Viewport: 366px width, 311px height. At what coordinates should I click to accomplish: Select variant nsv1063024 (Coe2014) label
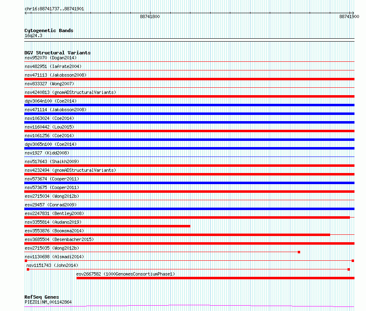[x=49, y=118]
